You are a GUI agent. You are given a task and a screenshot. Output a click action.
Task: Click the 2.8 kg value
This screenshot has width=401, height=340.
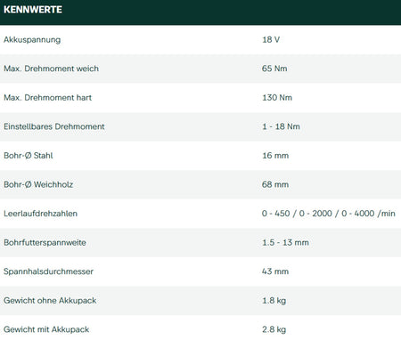click(274, 329)
